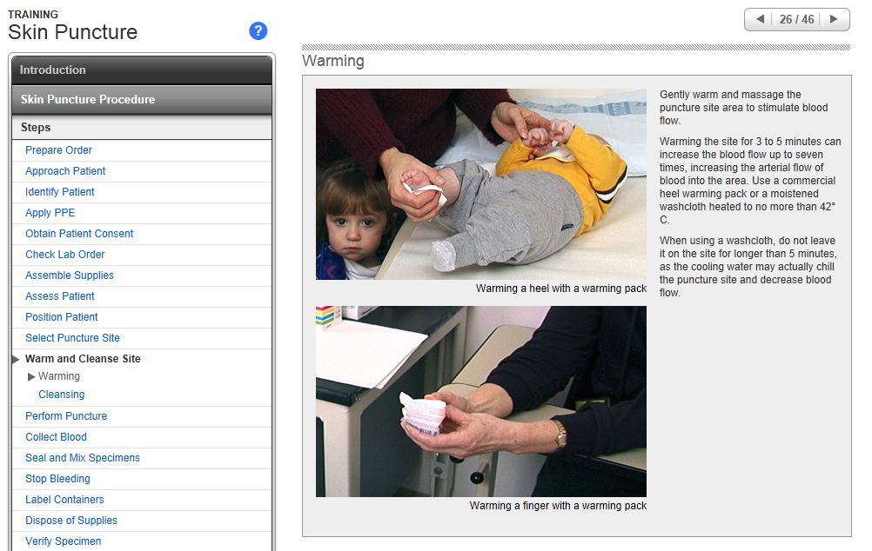Click the arrow marker beside Warming

tap(32, 376)
